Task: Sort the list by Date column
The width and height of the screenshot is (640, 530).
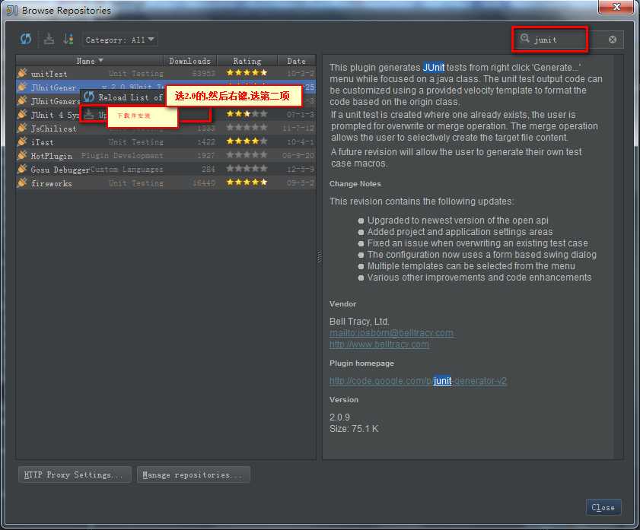Action: pos(296,61)
